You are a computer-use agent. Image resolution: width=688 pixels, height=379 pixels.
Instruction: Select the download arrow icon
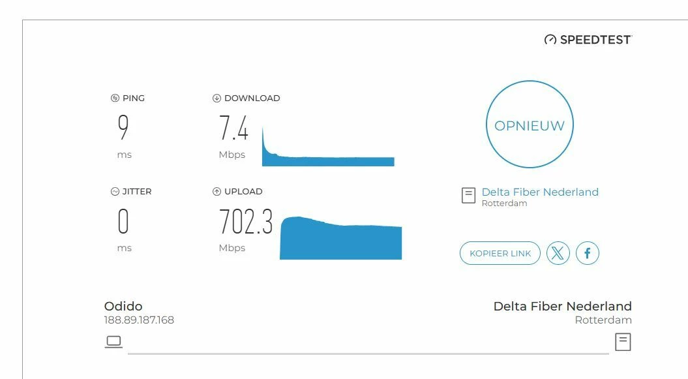coord(217,99)
